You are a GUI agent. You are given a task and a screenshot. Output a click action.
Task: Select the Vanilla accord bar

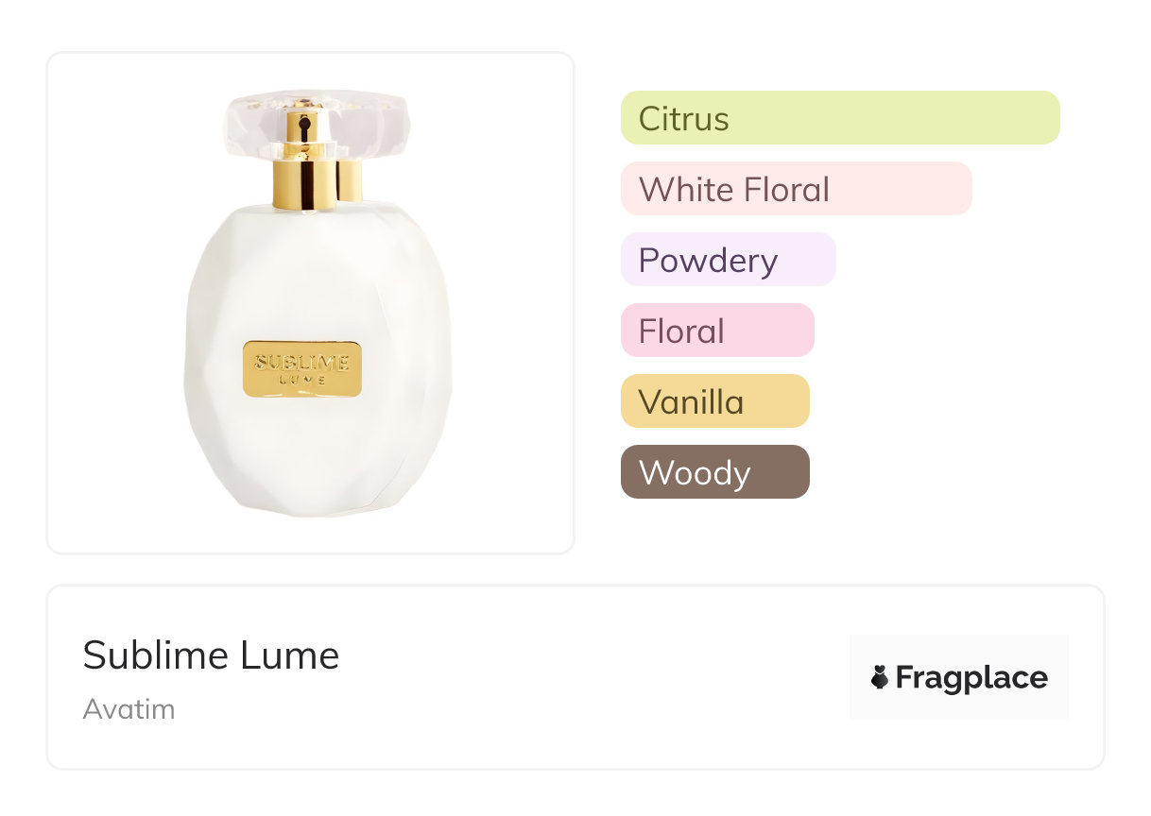[x=714, y=401]
